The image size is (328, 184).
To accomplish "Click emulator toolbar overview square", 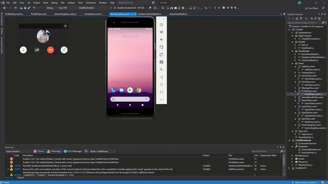I will click(161, 92).
